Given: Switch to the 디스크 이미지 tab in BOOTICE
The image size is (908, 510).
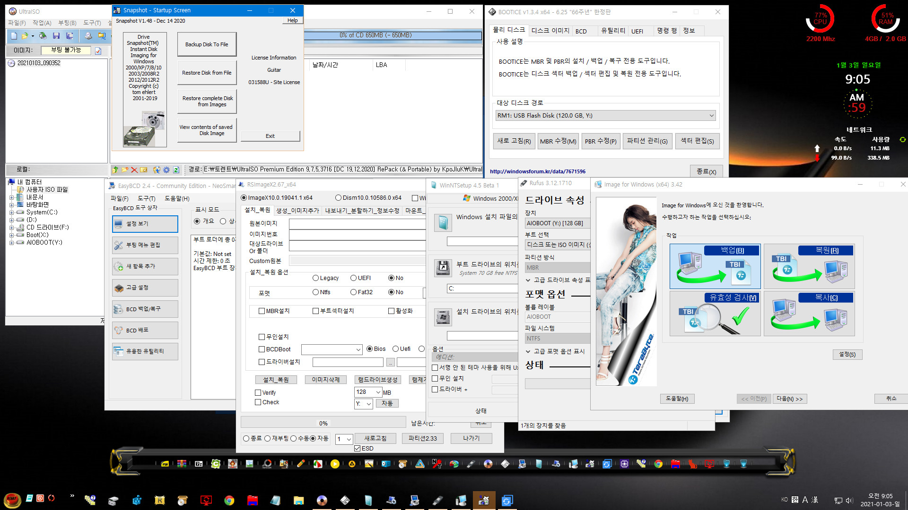Looking at the screenshot, I should click(550, 31).
